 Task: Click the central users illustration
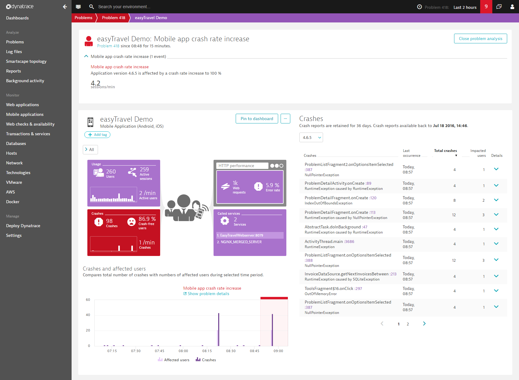point(187,208)
